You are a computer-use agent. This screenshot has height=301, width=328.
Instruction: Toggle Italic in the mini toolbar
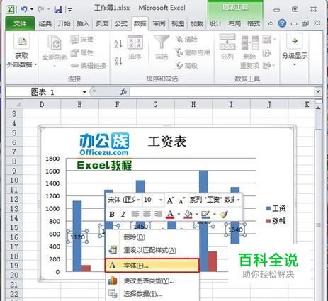(x=123, y=214)
